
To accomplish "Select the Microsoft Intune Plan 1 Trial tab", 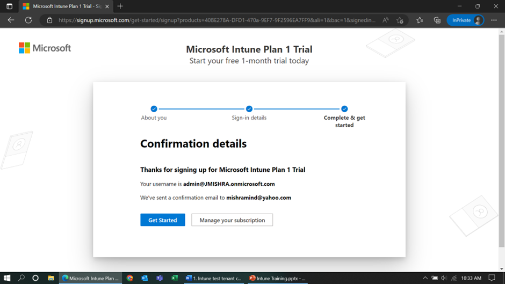I will click(x=66, y=6).
